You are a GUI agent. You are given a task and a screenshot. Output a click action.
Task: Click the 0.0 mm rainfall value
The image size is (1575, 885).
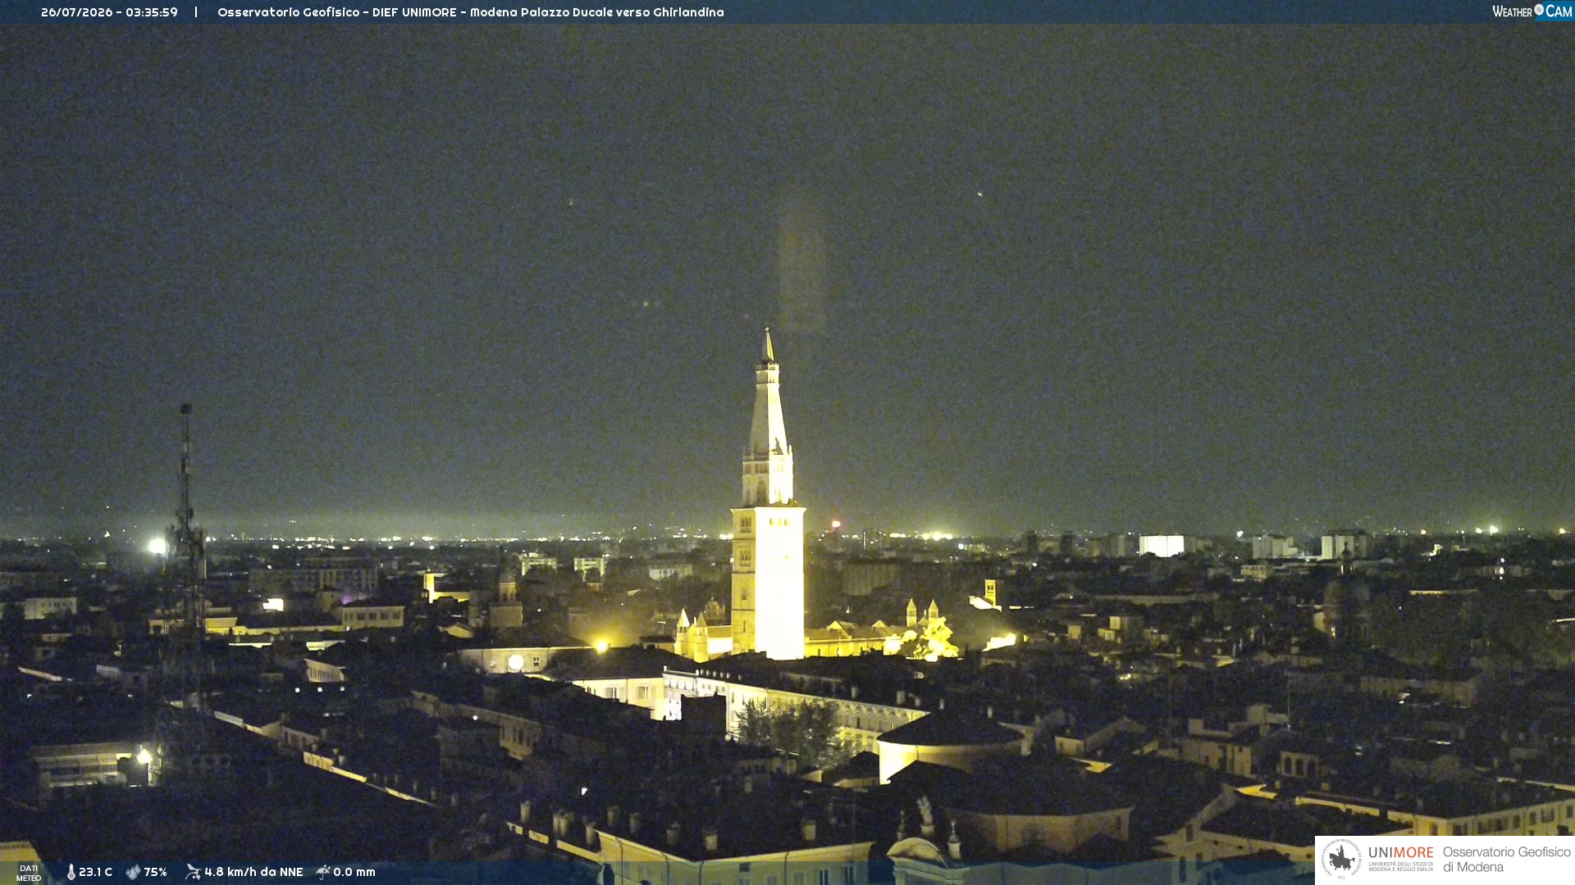pos(354,872)
